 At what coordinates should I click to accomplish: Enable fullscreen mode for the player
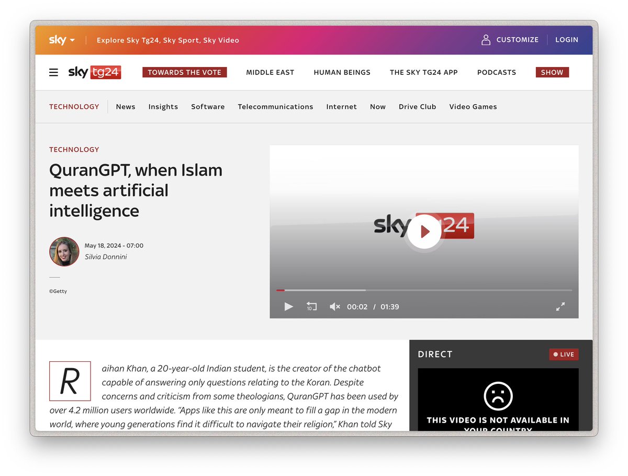tap(560, 307)
